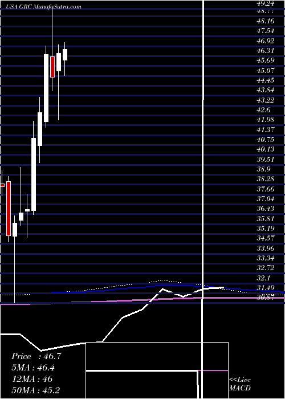This screenshot has width=285, height=399.
Task: Click the 32.1 price axis label
Action: 263,278
